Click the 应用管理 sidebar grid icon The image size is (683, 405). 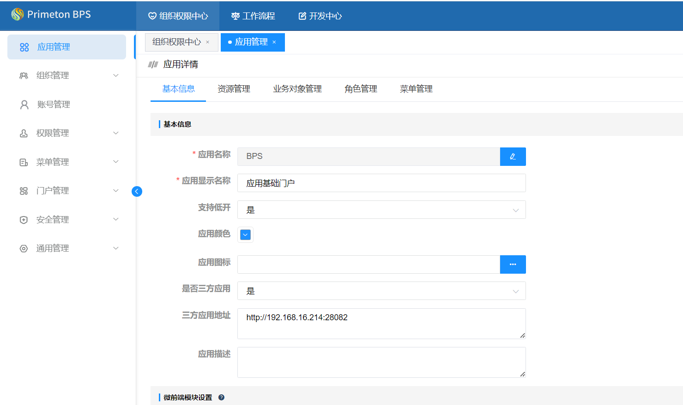[x=24, y=47]
